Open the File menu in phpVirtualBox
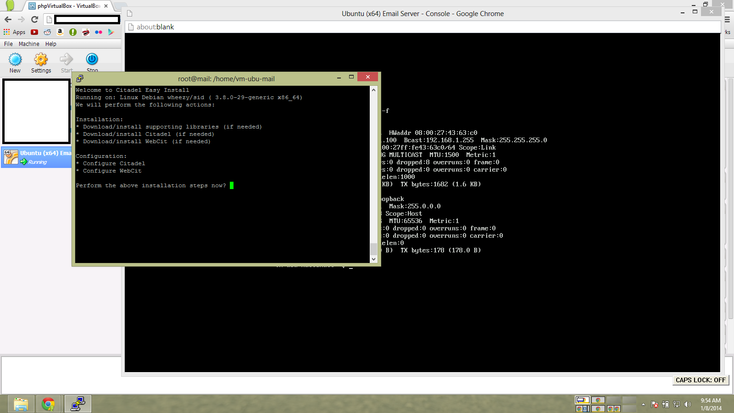734x413 pixels. (8, 44)
